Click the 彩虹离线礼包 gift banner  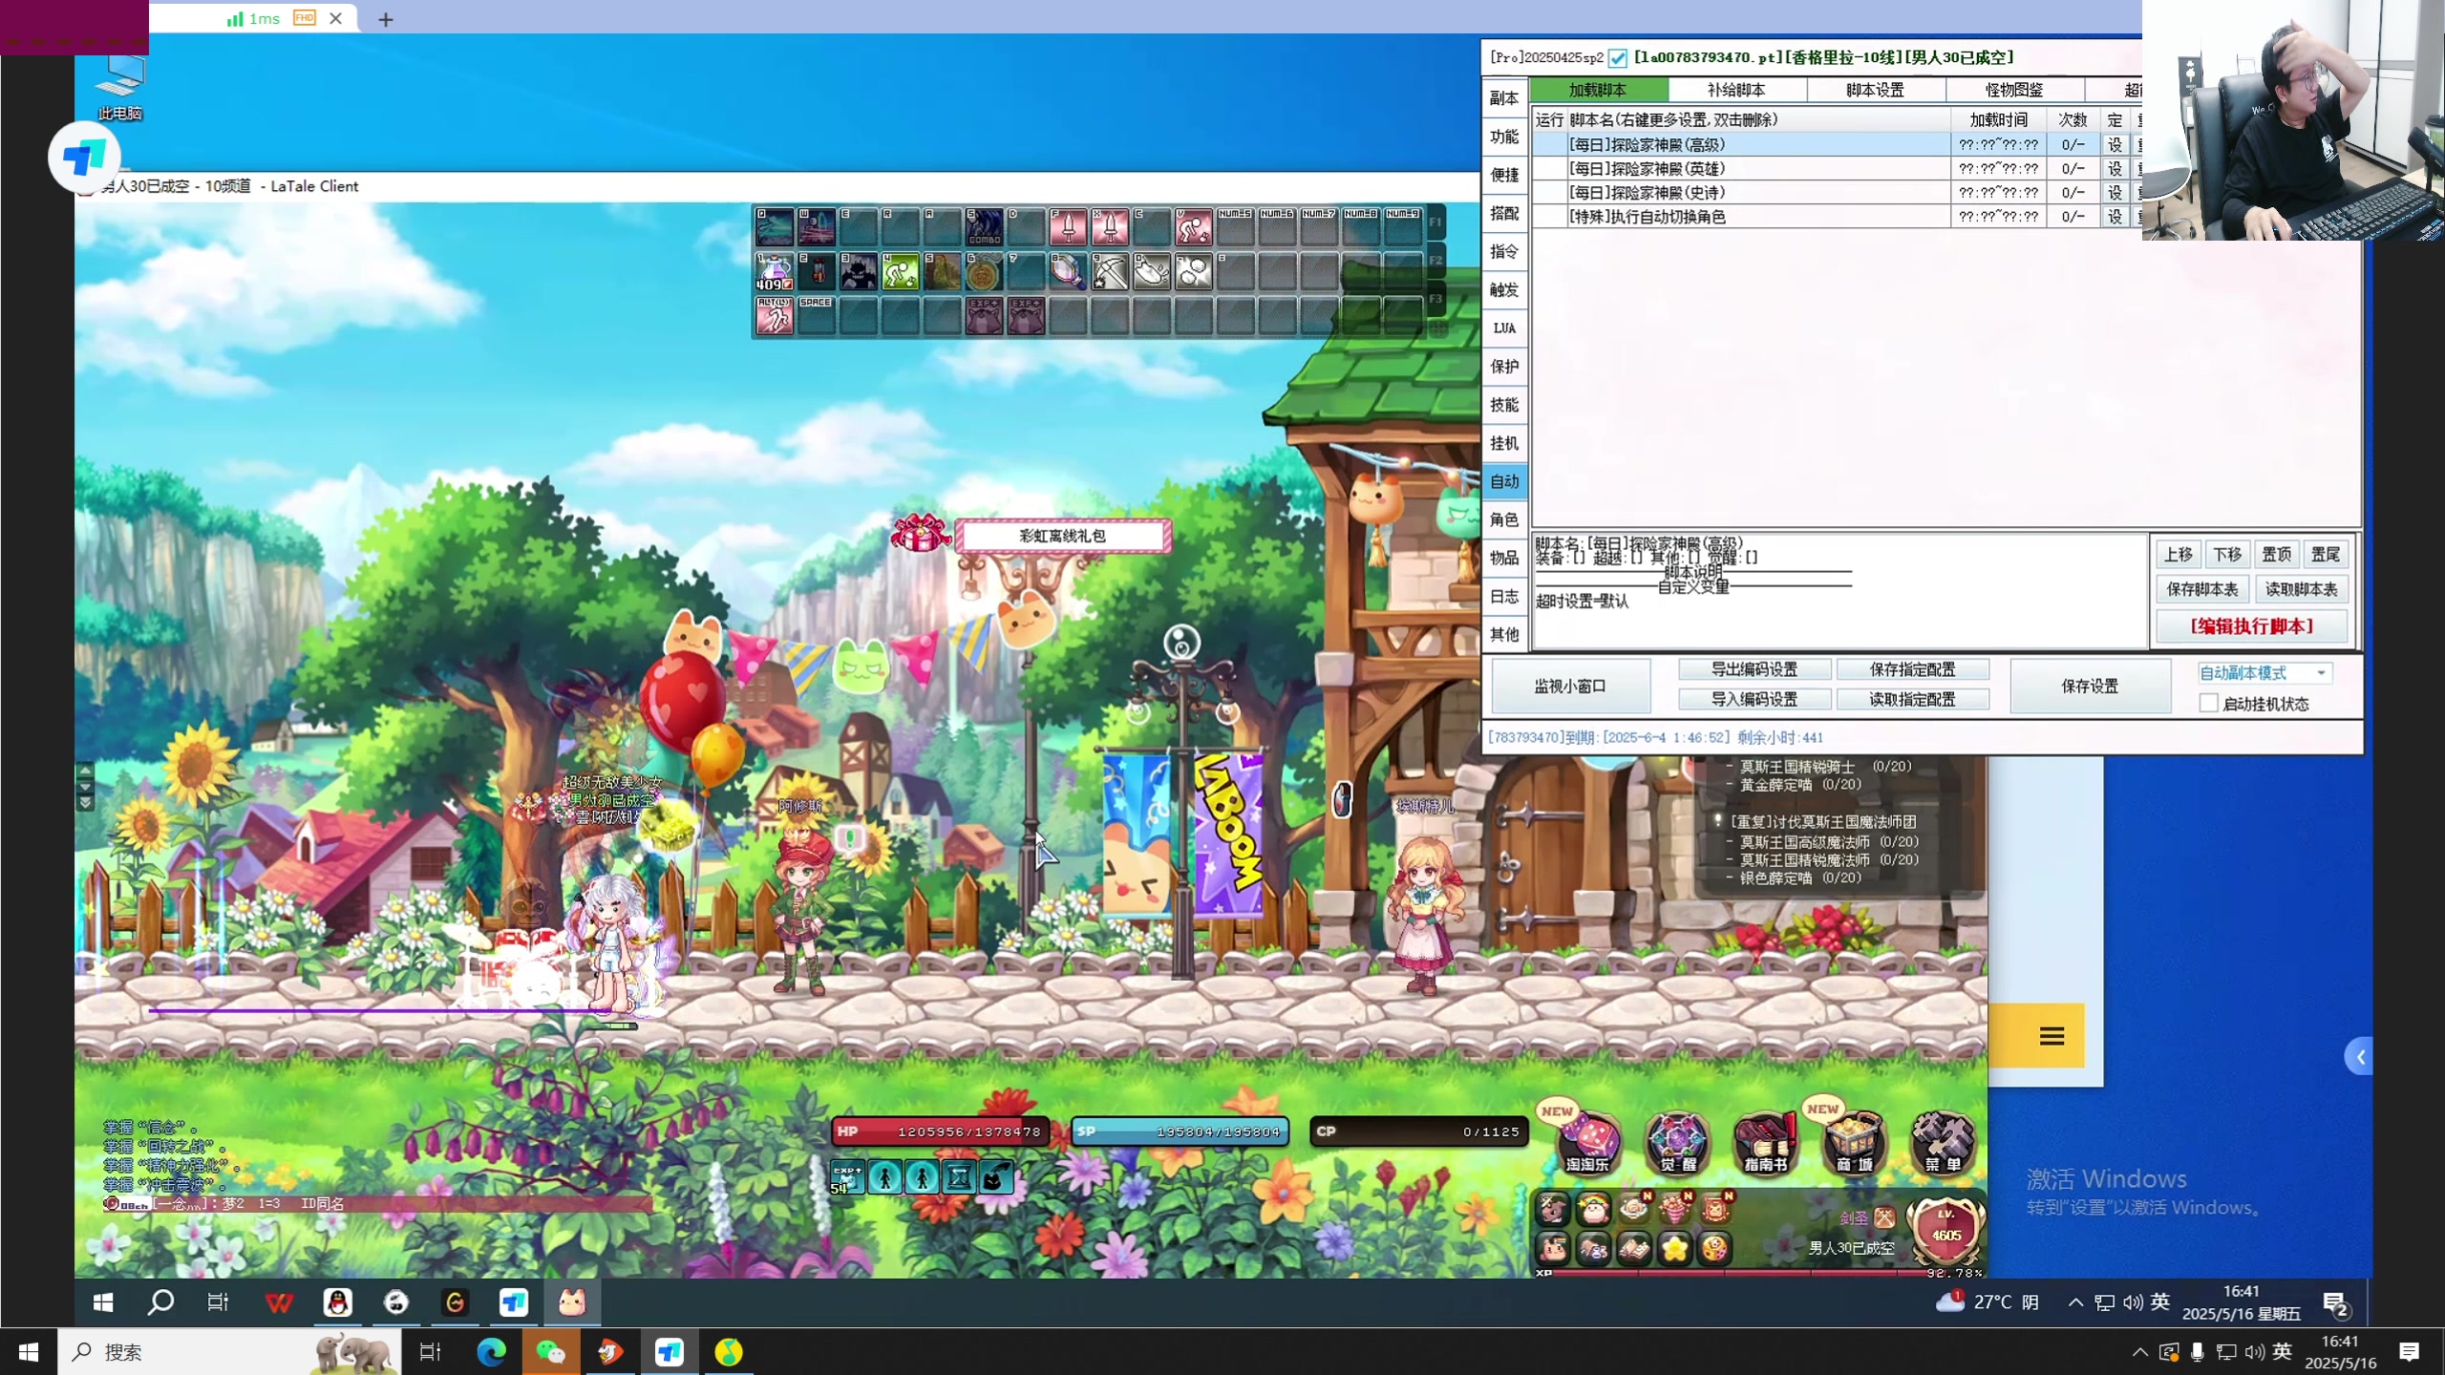coord(1062,536)
